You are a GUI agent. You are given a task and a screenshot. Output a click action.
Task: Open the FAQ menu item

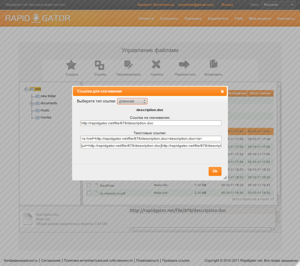coord(239,19)
